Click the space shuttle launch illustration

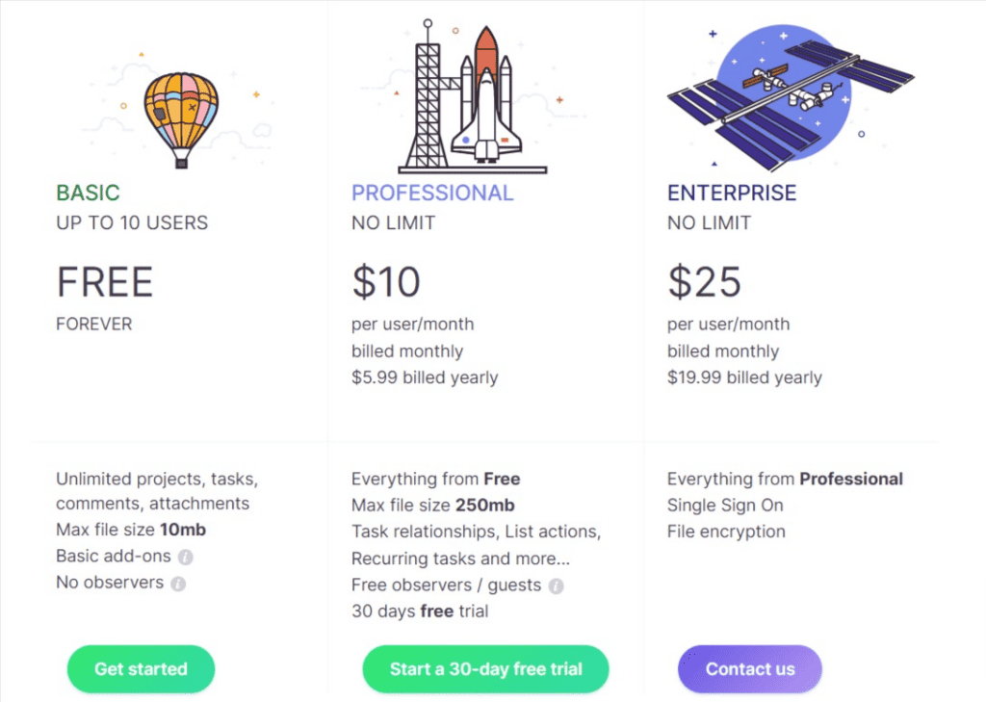click(x=473, y=96)
